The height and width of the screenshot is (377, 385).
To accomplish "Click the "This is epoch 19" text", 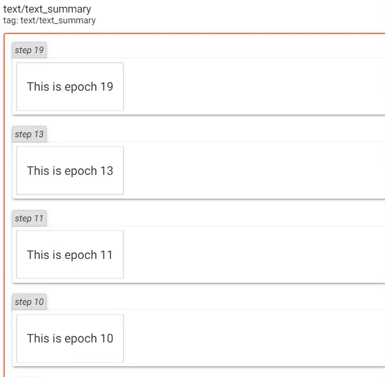I will coord(70,86).
